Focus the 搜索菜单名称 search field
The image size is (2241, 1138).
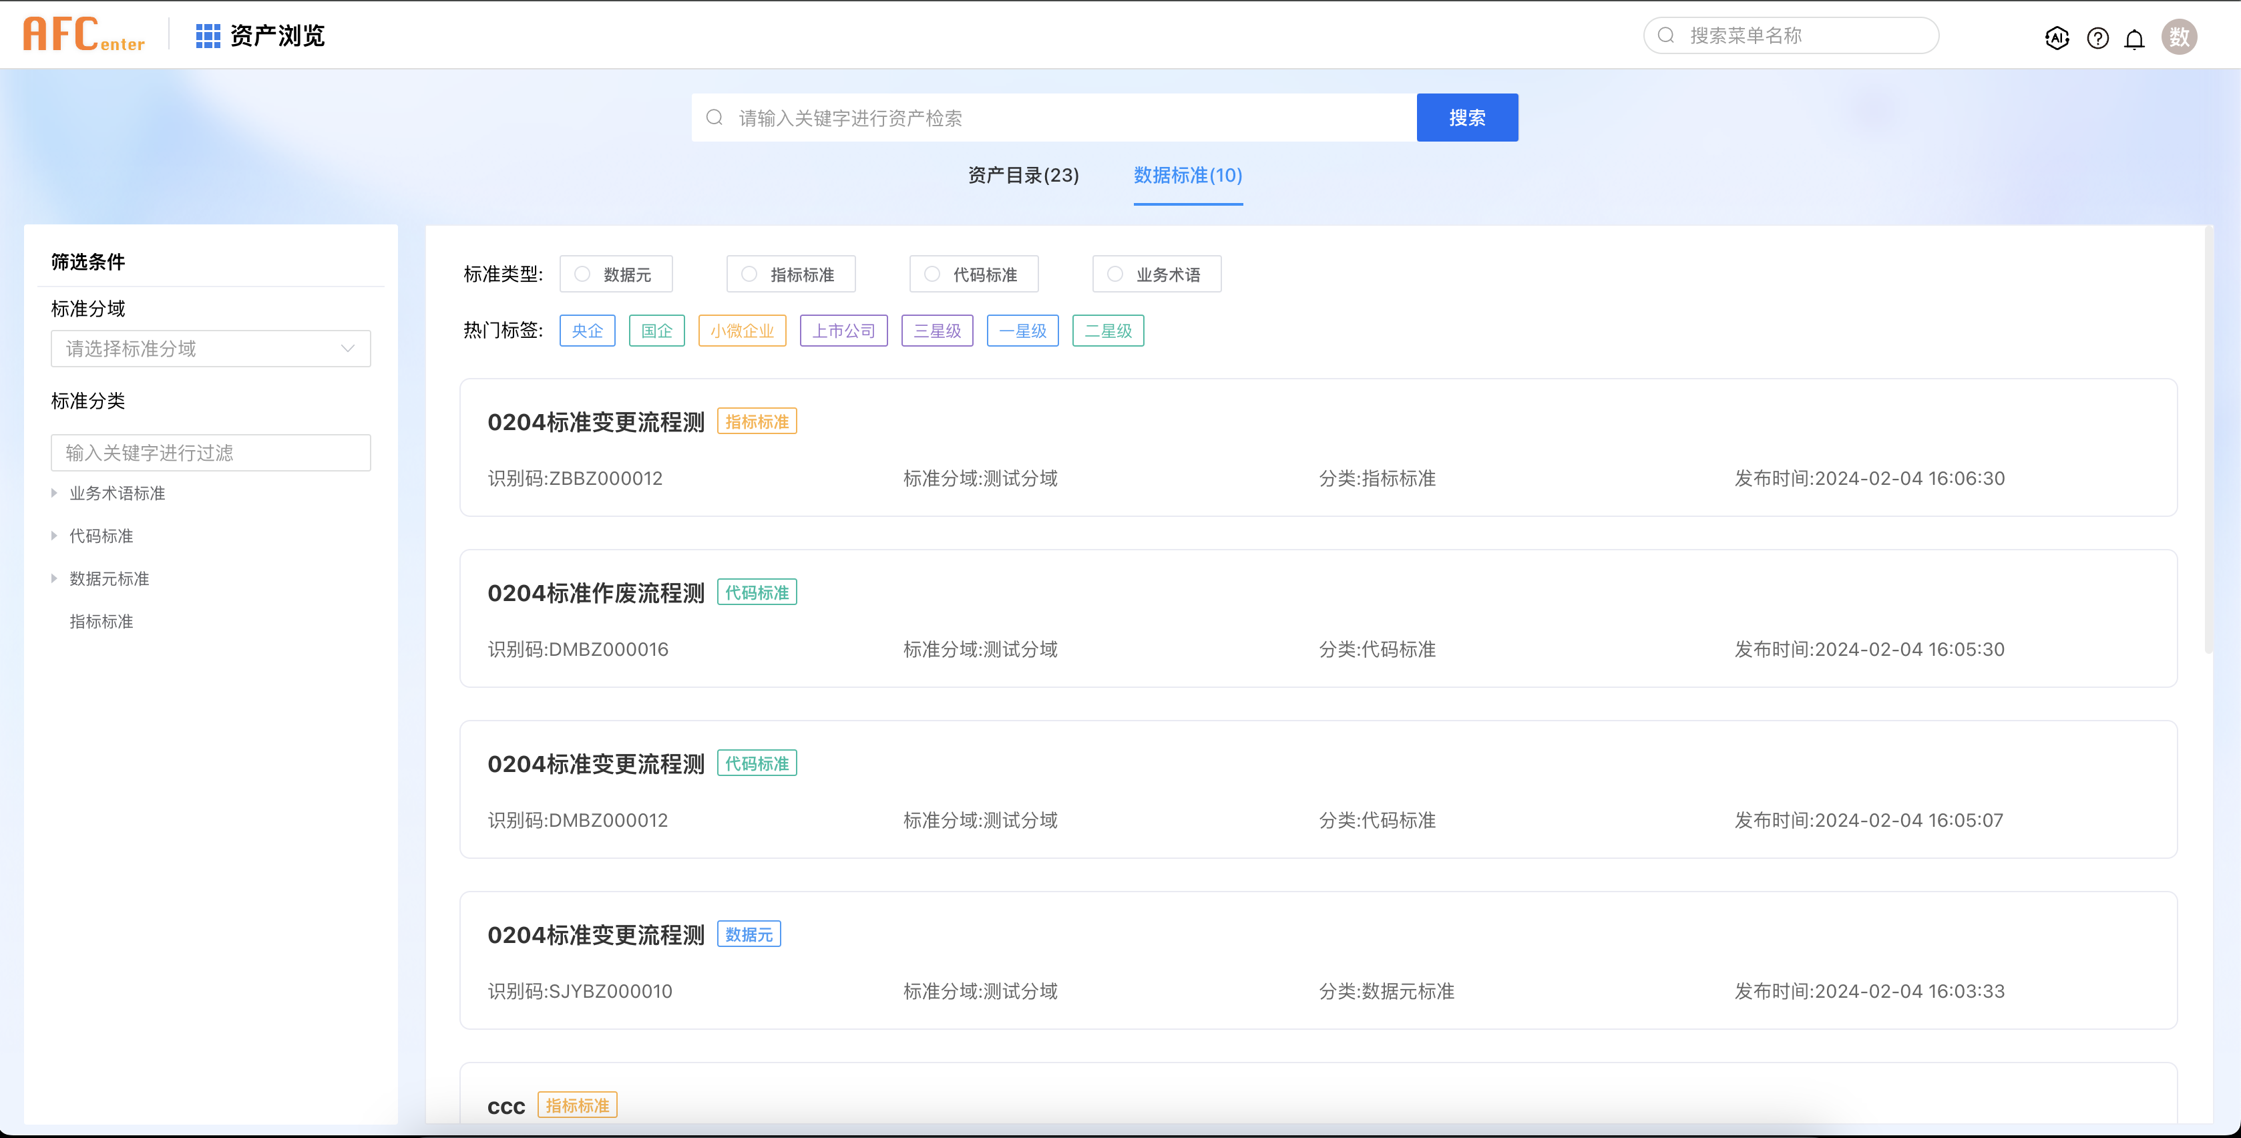[x=1790, y=35]
